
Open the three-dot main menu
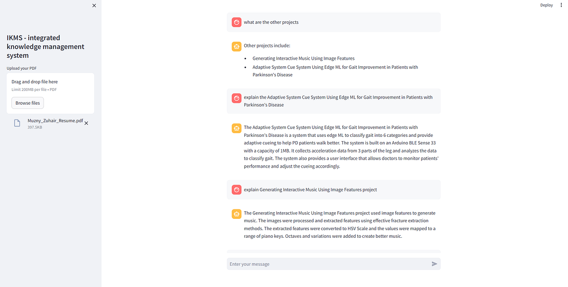coord(561,5)
